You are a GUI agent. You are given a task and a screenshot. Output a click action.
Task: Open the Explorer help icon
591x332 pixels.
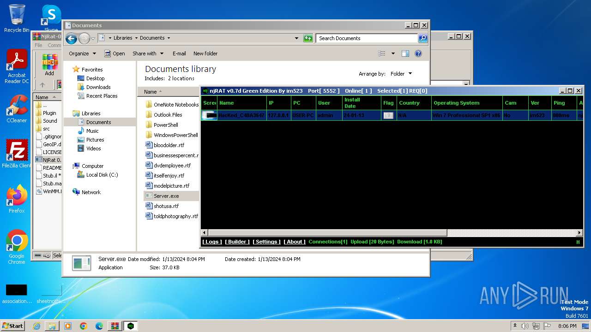[418, 53]
